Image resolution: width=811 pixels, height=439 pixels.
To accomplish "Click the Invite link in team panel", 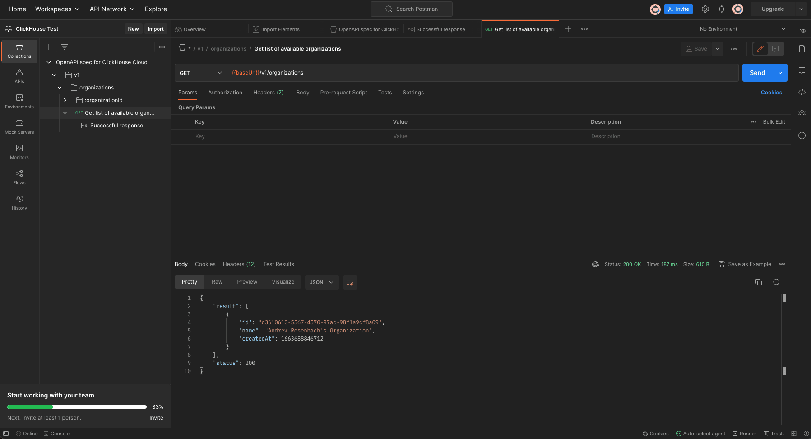I will pyautogui.click(x=156, y=418).
